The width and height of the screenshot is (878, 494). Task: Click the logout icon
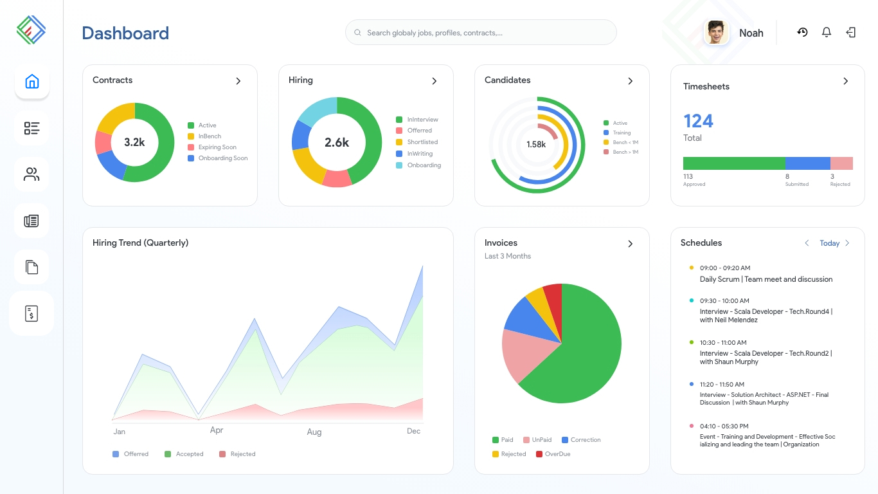(851, 32)
